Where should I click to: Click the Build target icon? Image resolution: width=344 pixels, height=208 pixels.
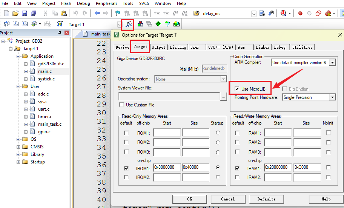tap(15, 24)
